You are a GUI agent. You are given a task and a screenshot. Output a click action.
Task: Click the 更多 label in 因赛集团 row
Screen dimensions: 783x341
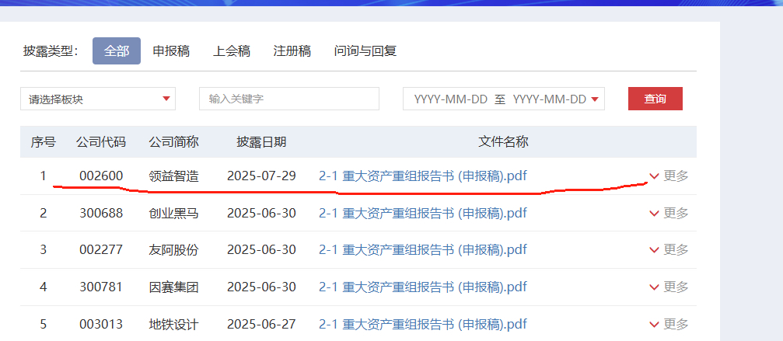pos(676,287)
